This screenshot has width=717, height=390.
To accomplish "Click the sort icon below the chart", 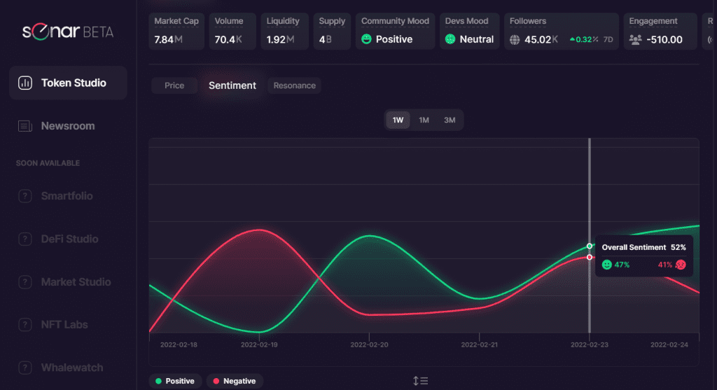I will pos(420,381).
